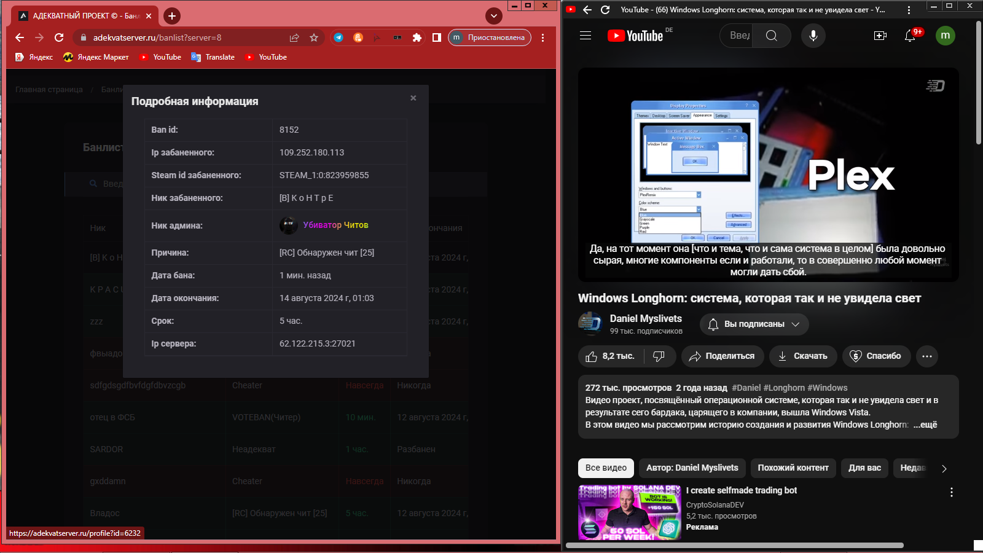Open the tab search dropdown in Chrome
983x553 pixels.
tap(493, 16)
